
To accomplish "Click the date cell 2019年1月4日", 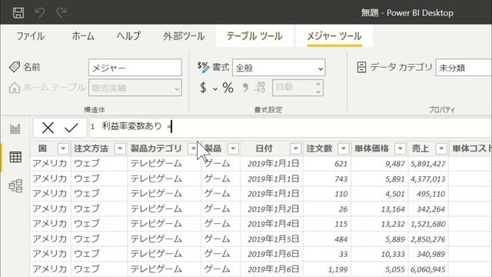I will (x=271, y=224).
